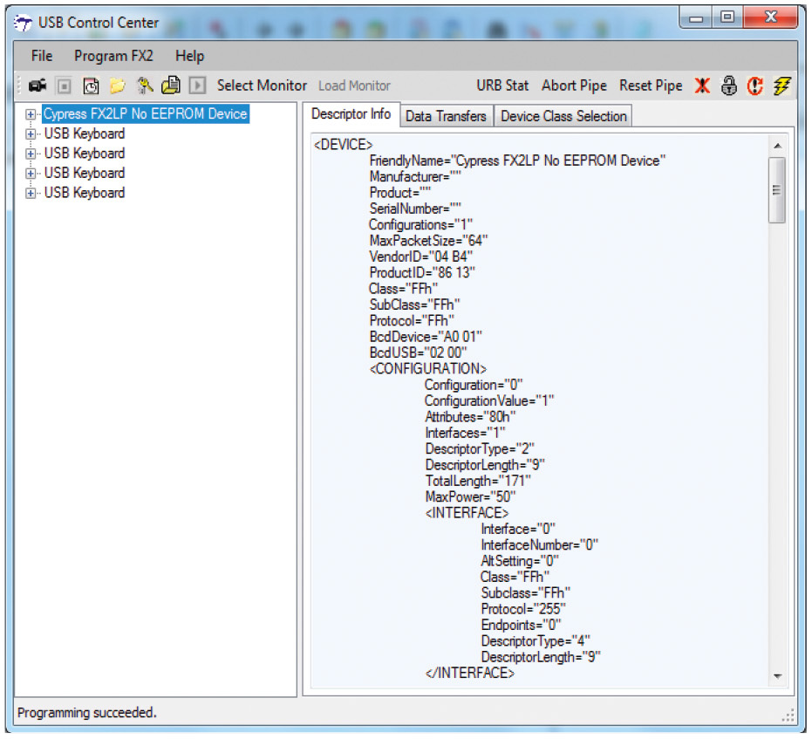
Task: Click the padlock toolbar icon
Action: [729, 86]
